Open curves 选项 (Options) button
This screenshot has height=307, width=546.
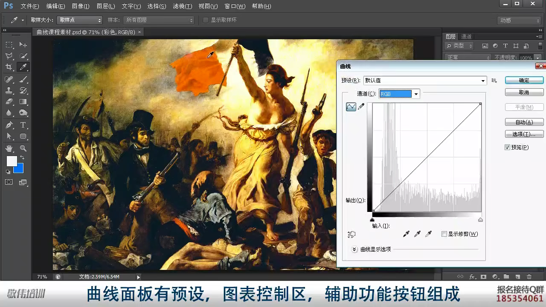coord(524,134)
